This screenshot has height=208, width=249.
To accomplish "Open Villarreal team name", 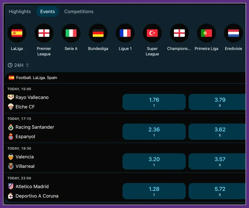I will tap(25, 166).
